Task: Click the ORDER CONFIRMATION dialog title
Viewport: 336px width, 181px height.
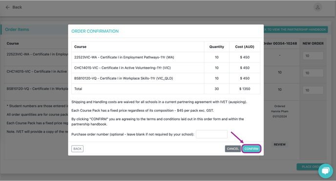Action: [95, 31]
